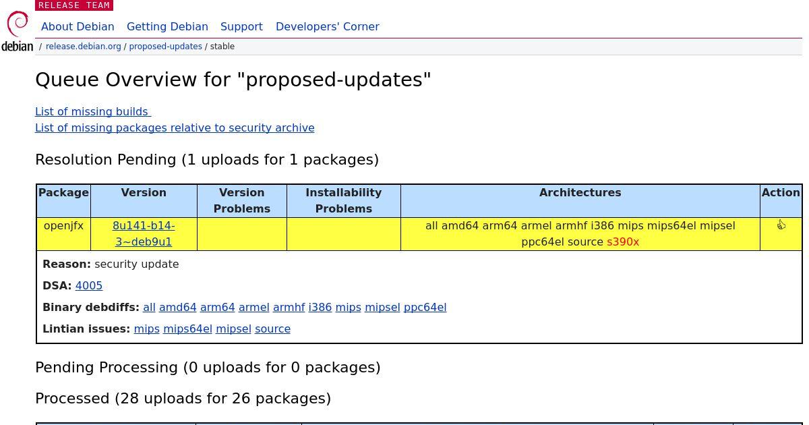Open the armhf binary debdiff link
Viewport: 809px width, 425px height.
point(289,307)
